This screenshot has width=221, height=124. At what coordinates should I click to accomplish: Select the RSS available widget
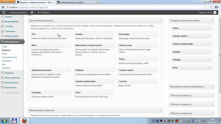[x=50, y=34]
